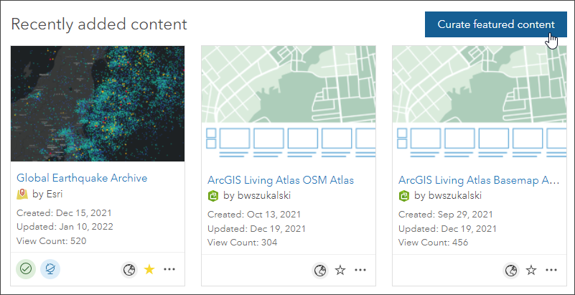This screenshot has width=575, height=295.
Task: Click OSM Atlas card thumbnail
Action: [288, 104]
